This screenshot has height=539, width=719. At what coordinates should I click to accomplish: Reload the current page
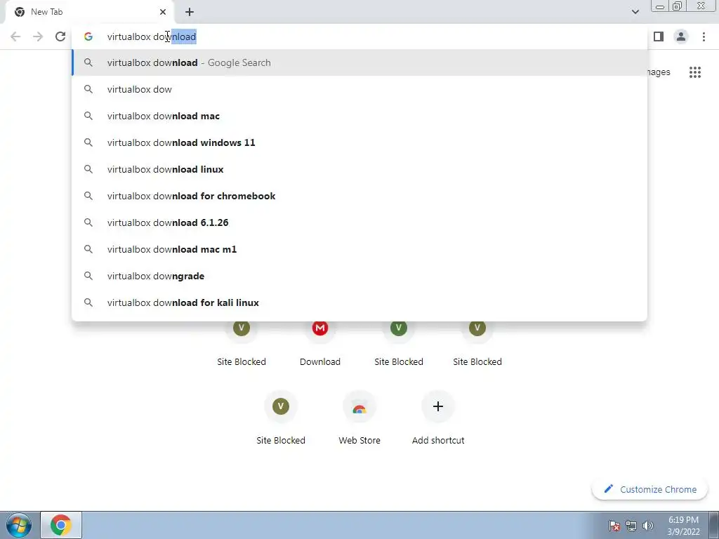(x=60, y=36)
